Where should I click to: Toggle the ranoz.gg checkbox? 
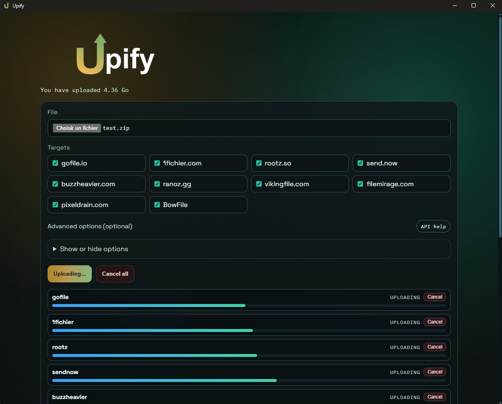(x=157, y=184)
